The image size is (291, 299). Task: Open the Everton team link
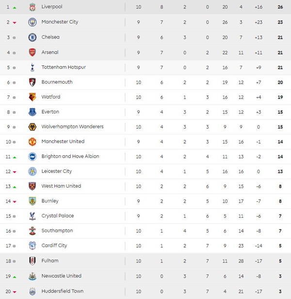(50, 112)
